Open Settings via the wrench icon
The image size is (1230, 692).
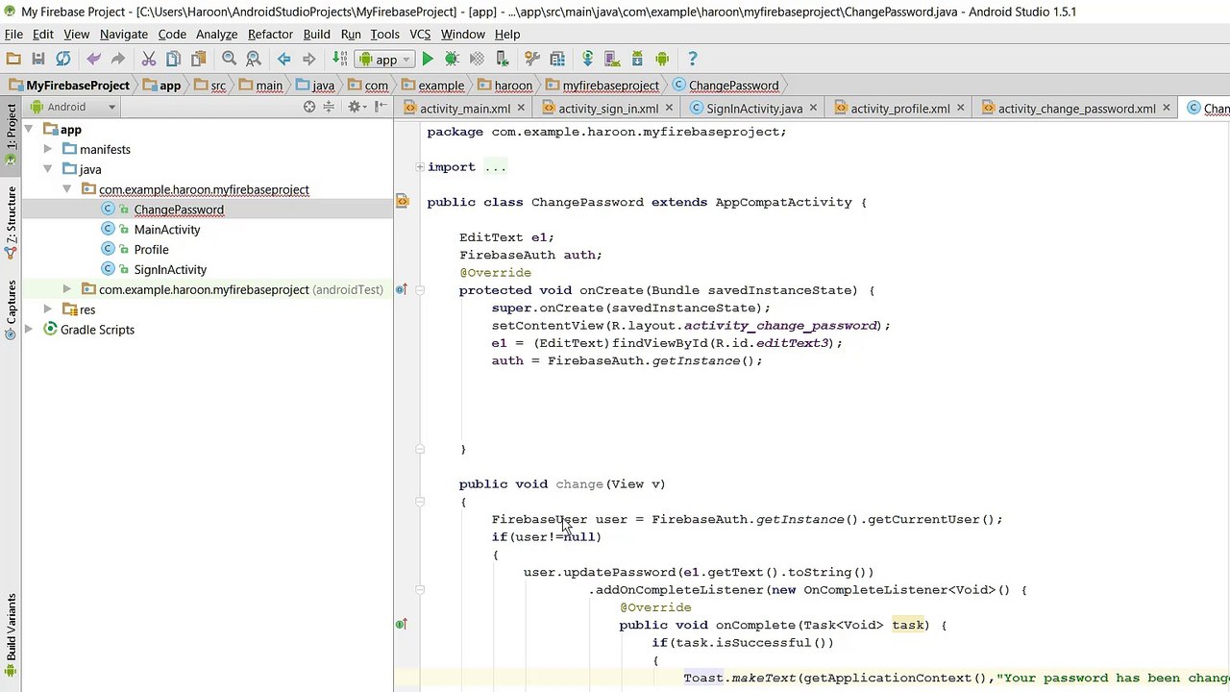531,60
